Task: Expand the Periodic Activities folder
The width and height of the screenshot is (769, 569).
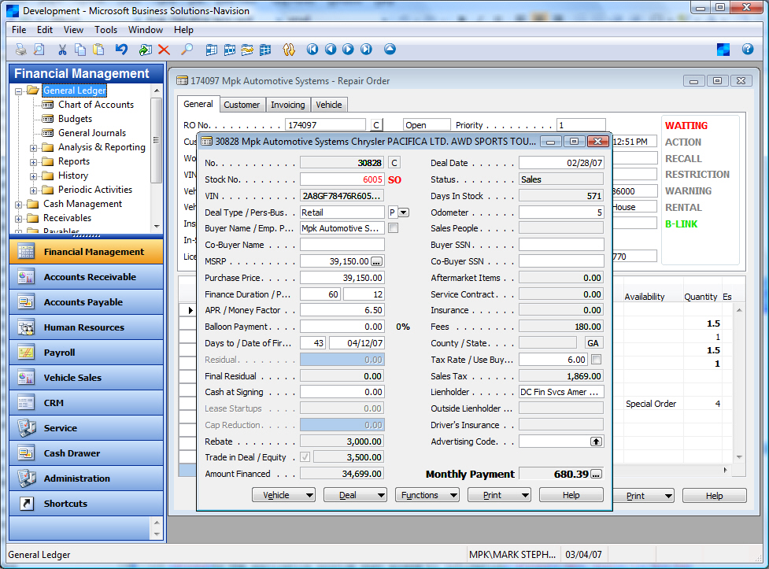Action: (33, 190)
